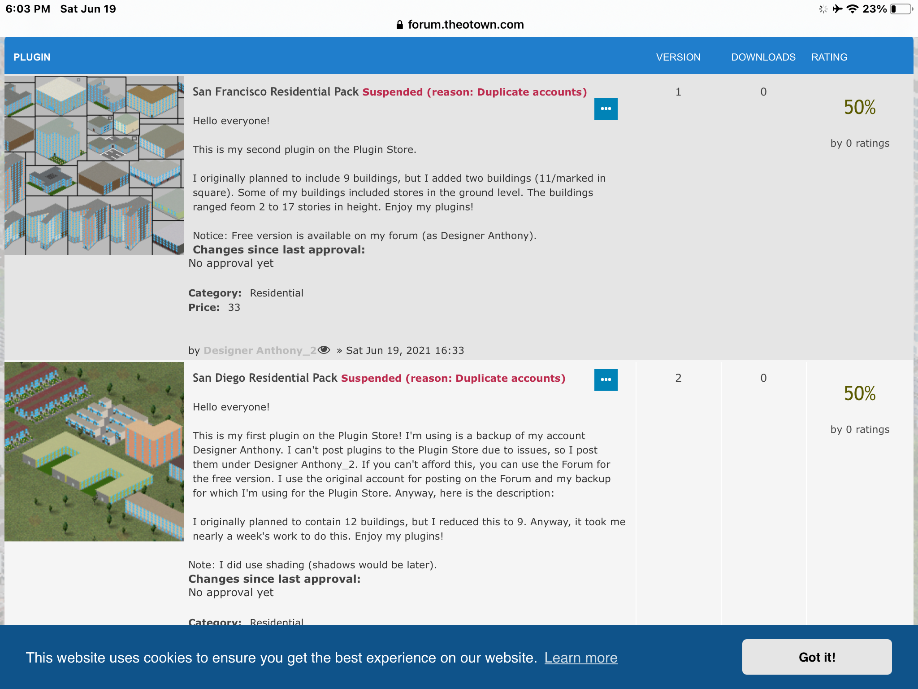
Task: Click the 50% rating for San Diego pack
Action: tap(860, 393)
